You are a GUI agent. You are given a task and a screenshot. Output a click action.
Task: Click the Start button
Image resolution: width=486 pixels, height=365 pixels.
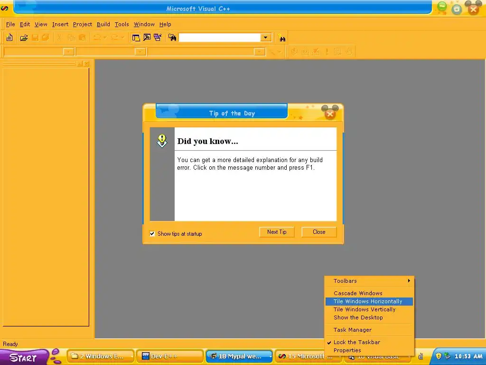pyautogui.click(x=24, y=357)
